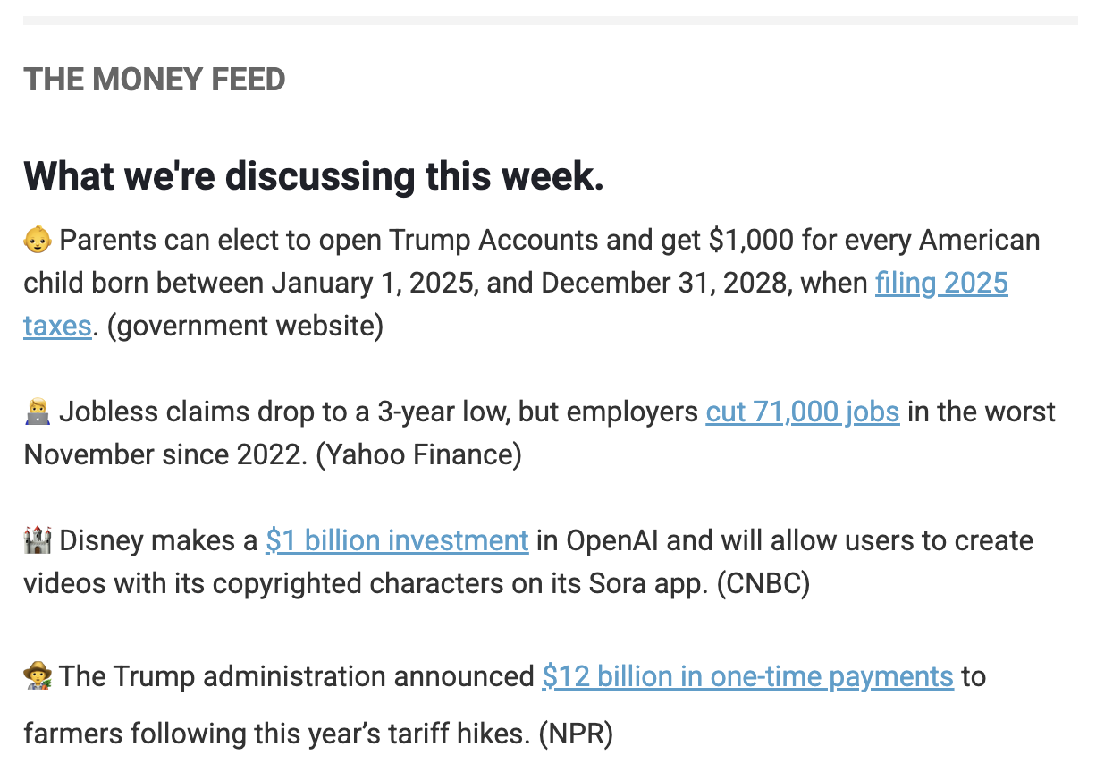This screenshot has width=1096, height=764.
Task: Follow the "cut 71,000 jobs" link
Action: [x=802, y=412]
